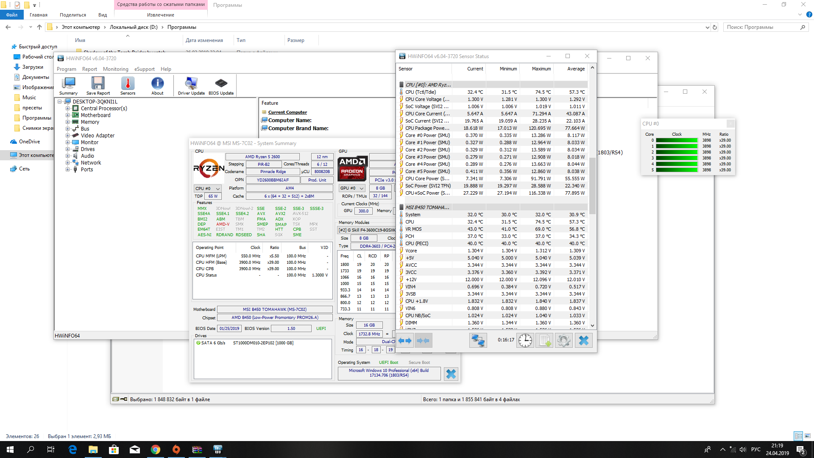Open sensor settings gear icon

point(563,341)
